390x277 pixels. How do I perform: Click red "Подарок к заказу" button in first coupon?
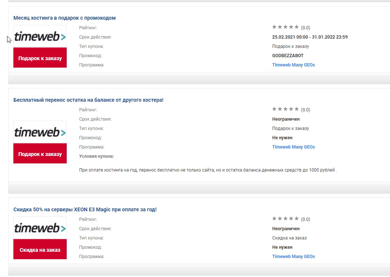pyautogui.click(x=40, y=58)
